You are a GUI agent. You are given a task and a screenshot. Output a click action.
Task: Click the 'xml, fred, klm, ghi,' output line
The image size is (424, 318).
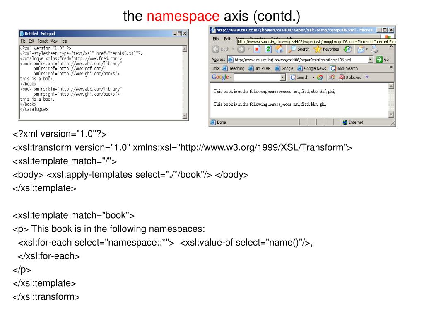click(270, 104)
